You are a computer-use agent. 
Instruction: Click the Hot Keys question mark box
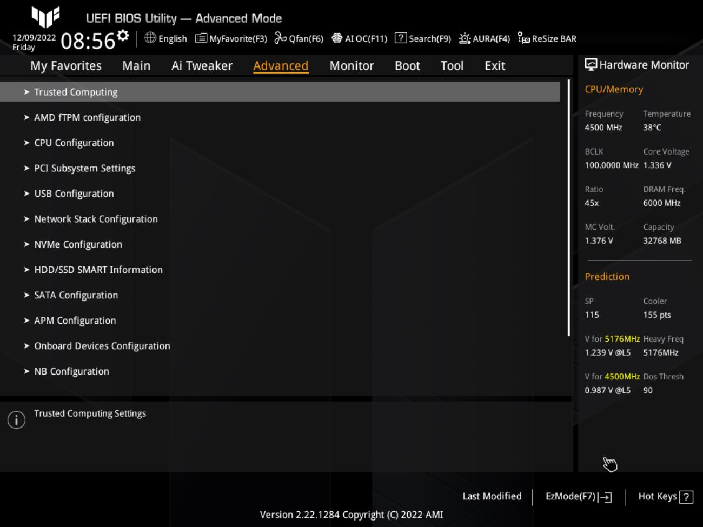(x=686, y=497)
